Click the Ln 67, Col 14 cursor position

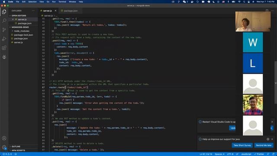(206, 154)
